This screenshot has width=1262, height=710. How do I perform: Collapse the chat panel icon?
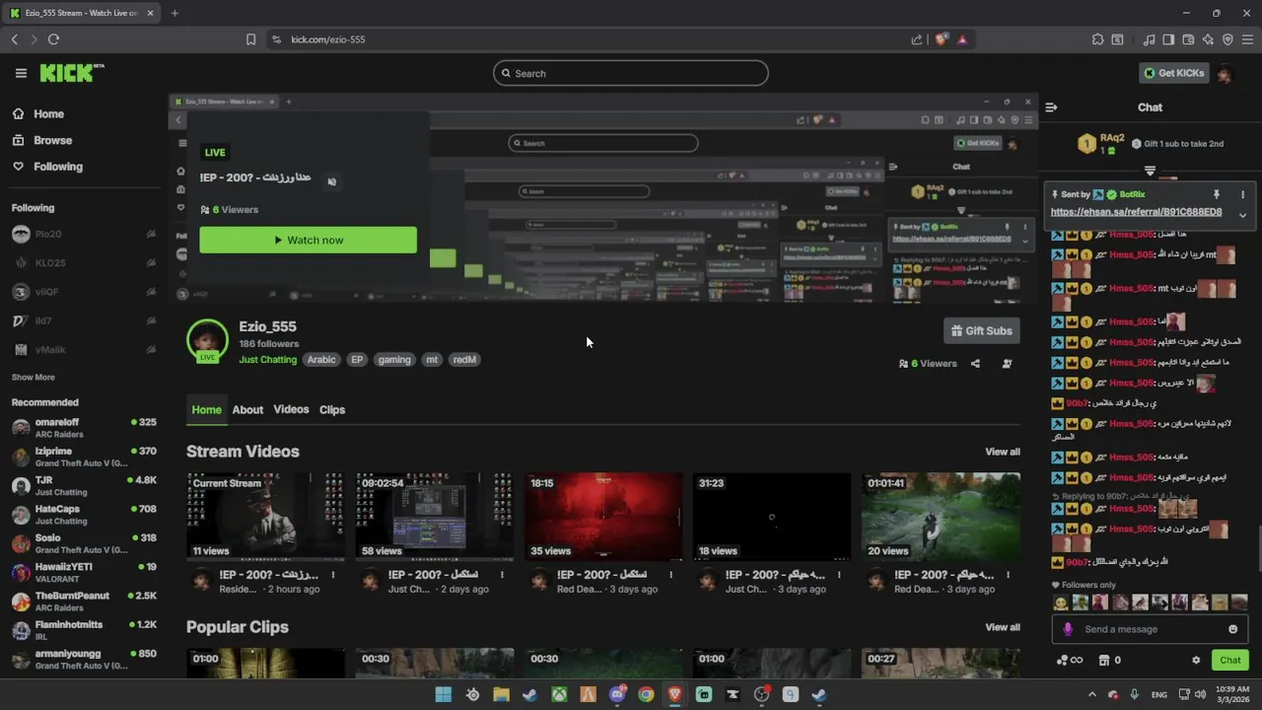pos(1051,107)
